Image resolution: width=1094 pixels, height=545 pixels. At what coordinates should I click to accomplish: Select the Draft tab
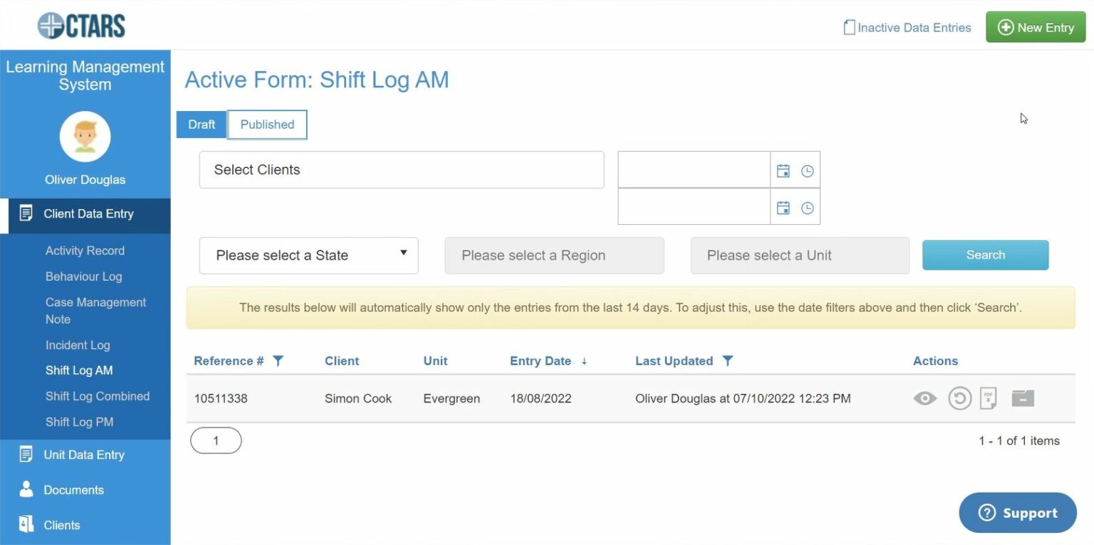tap(202, 125)
